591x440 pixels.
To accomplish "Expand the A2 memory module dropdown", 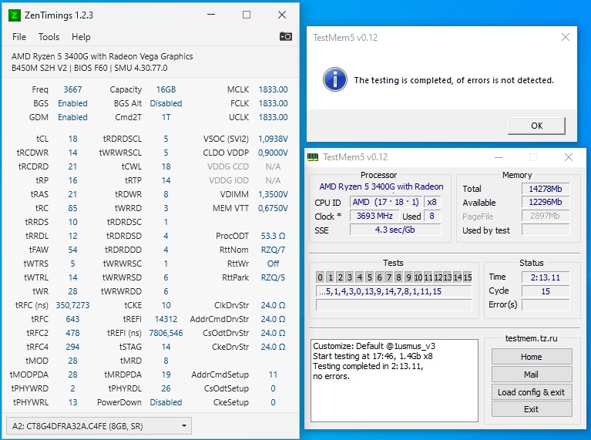I will [99, 426].
